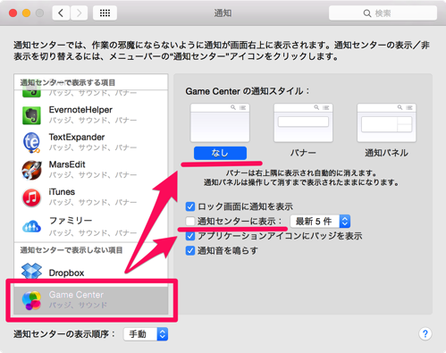This screenshot has height=353, width=446.
Task: Click the red close window button
Action: click(13, 13)
